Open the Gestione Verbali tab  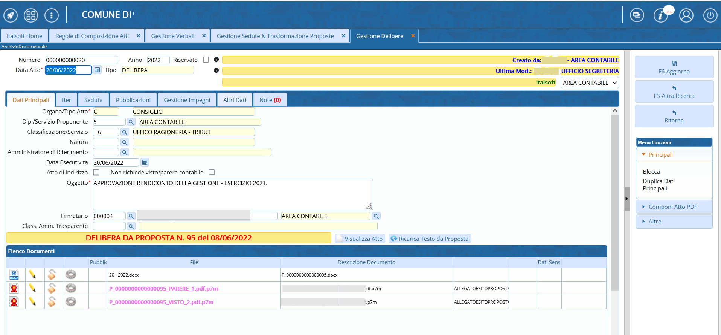(x=172, y=36)
